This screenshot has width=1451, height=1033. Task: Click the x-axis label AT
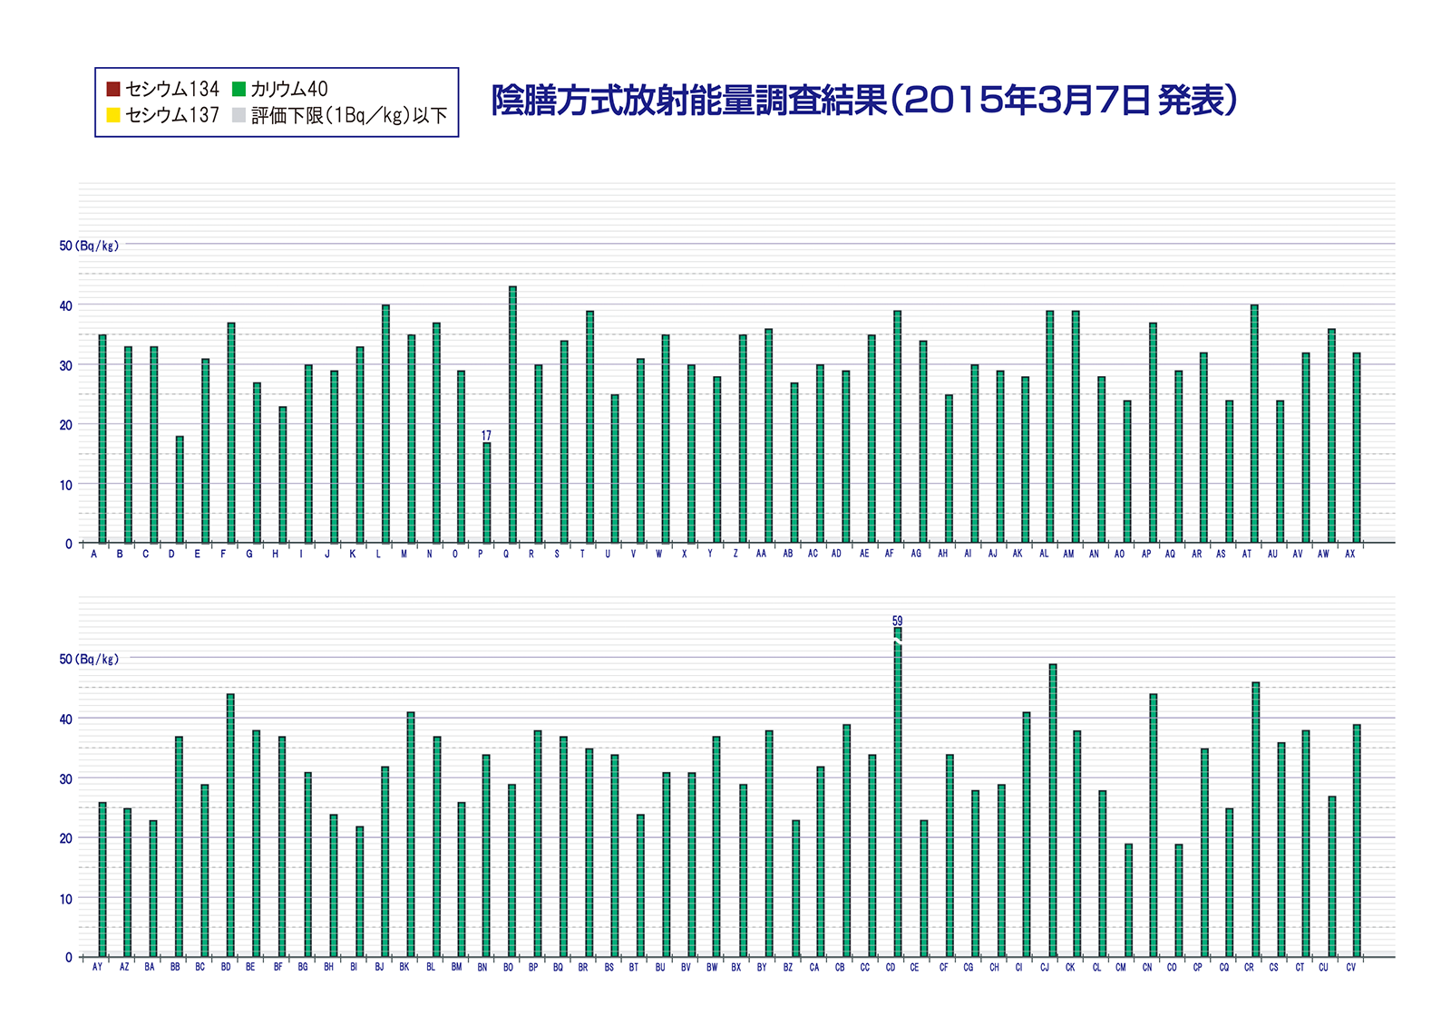1247,554
